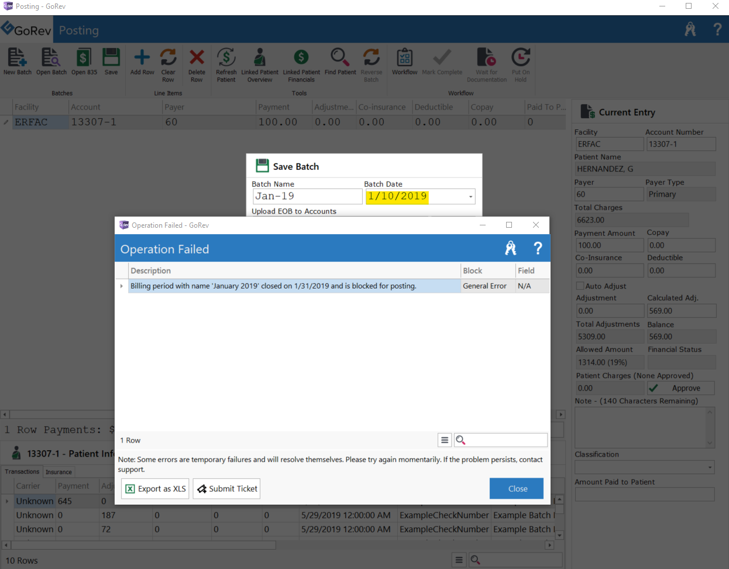Click the Payer column header
This screenshot has height=569, width=729.
click(x=209, y=107)
